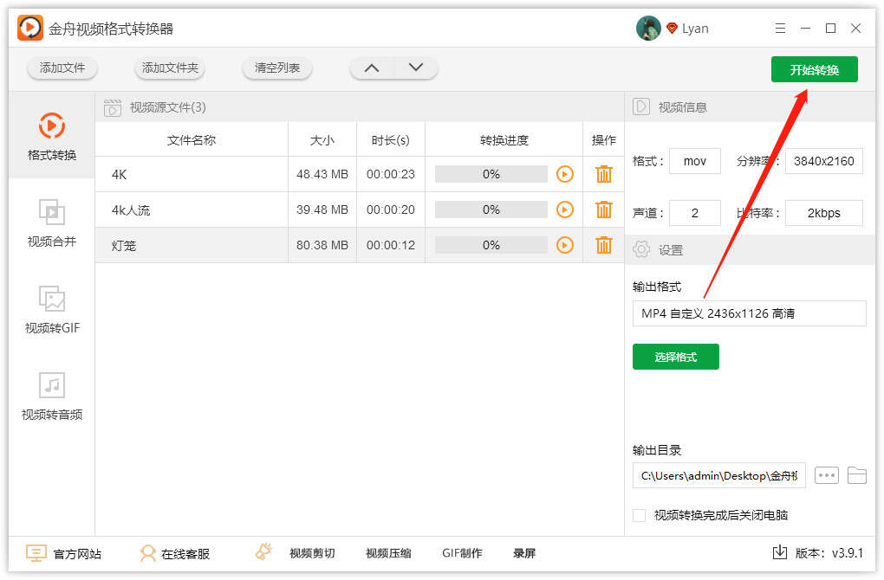This screenshot has height=580, width=884.
Task: Click the 官方网站 monitor icon
Action: tap(36, 553)
